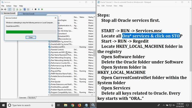Screen dimensions: 192x108
Task: Select Problem Reports and Solutions service
Action: [x=71, y=90]
